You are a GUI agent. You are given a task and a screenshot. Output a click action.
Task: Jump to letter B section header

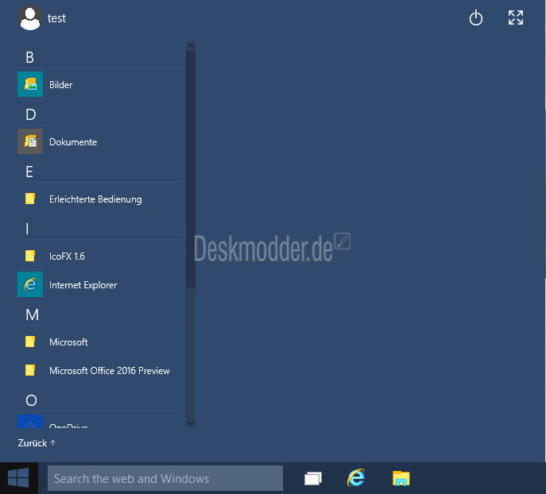coord(29,57)
